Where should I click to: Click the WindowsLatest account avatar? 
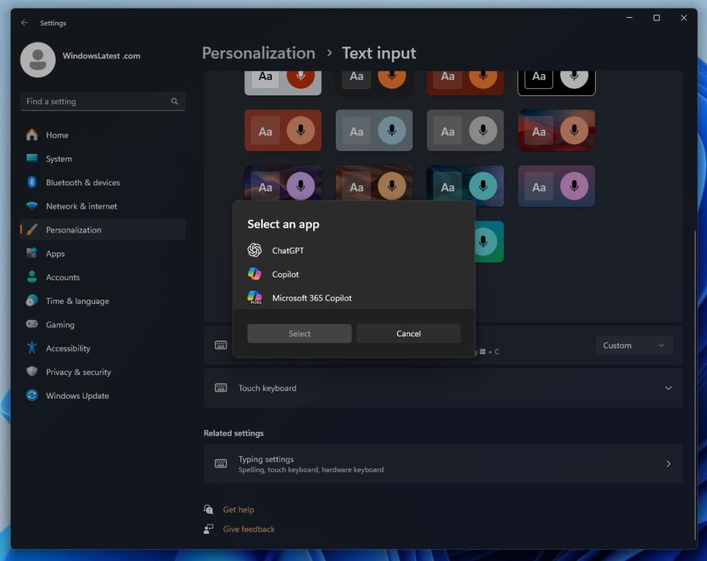[38, 60]
